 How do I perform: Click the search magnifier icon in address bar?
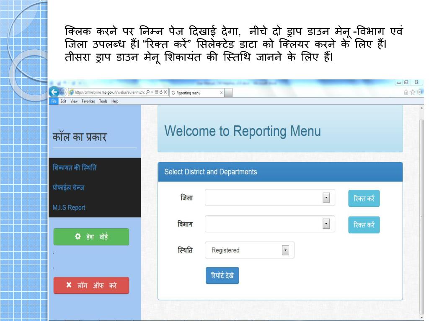pos(148,92)
